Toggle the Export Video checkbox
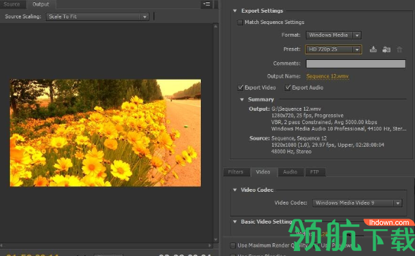The height and width of the screenshot is (256, 415). (x=240, y=87)
